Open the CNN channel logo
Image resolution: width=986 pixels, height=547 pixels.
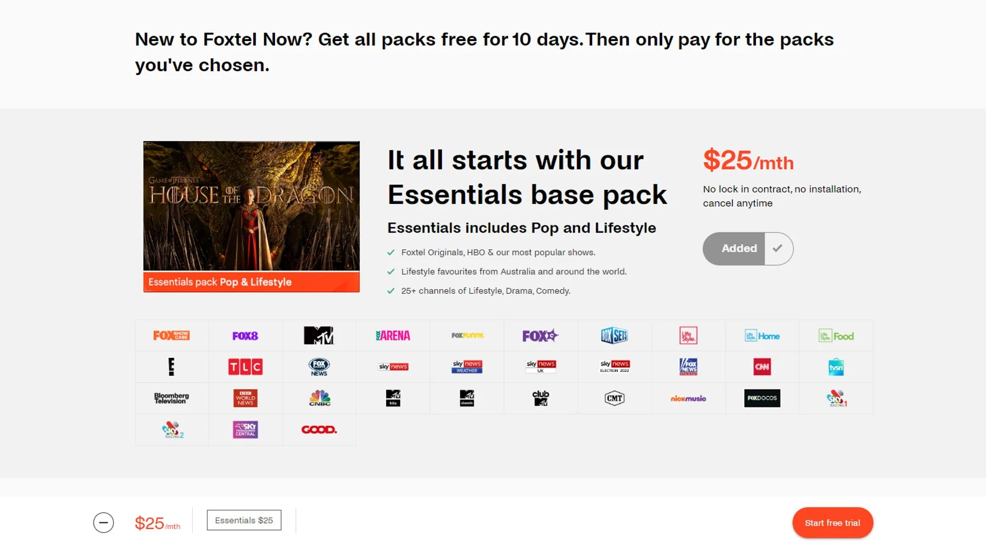[762, 367]
